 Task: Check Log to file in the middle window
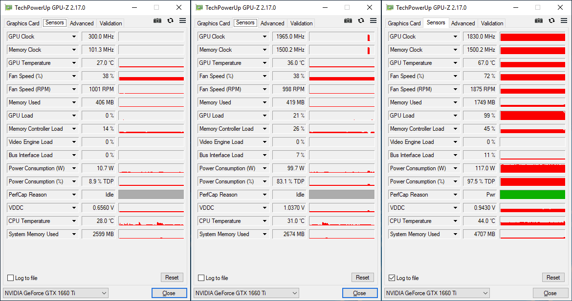pyautogui.click(x=201, y=278)
